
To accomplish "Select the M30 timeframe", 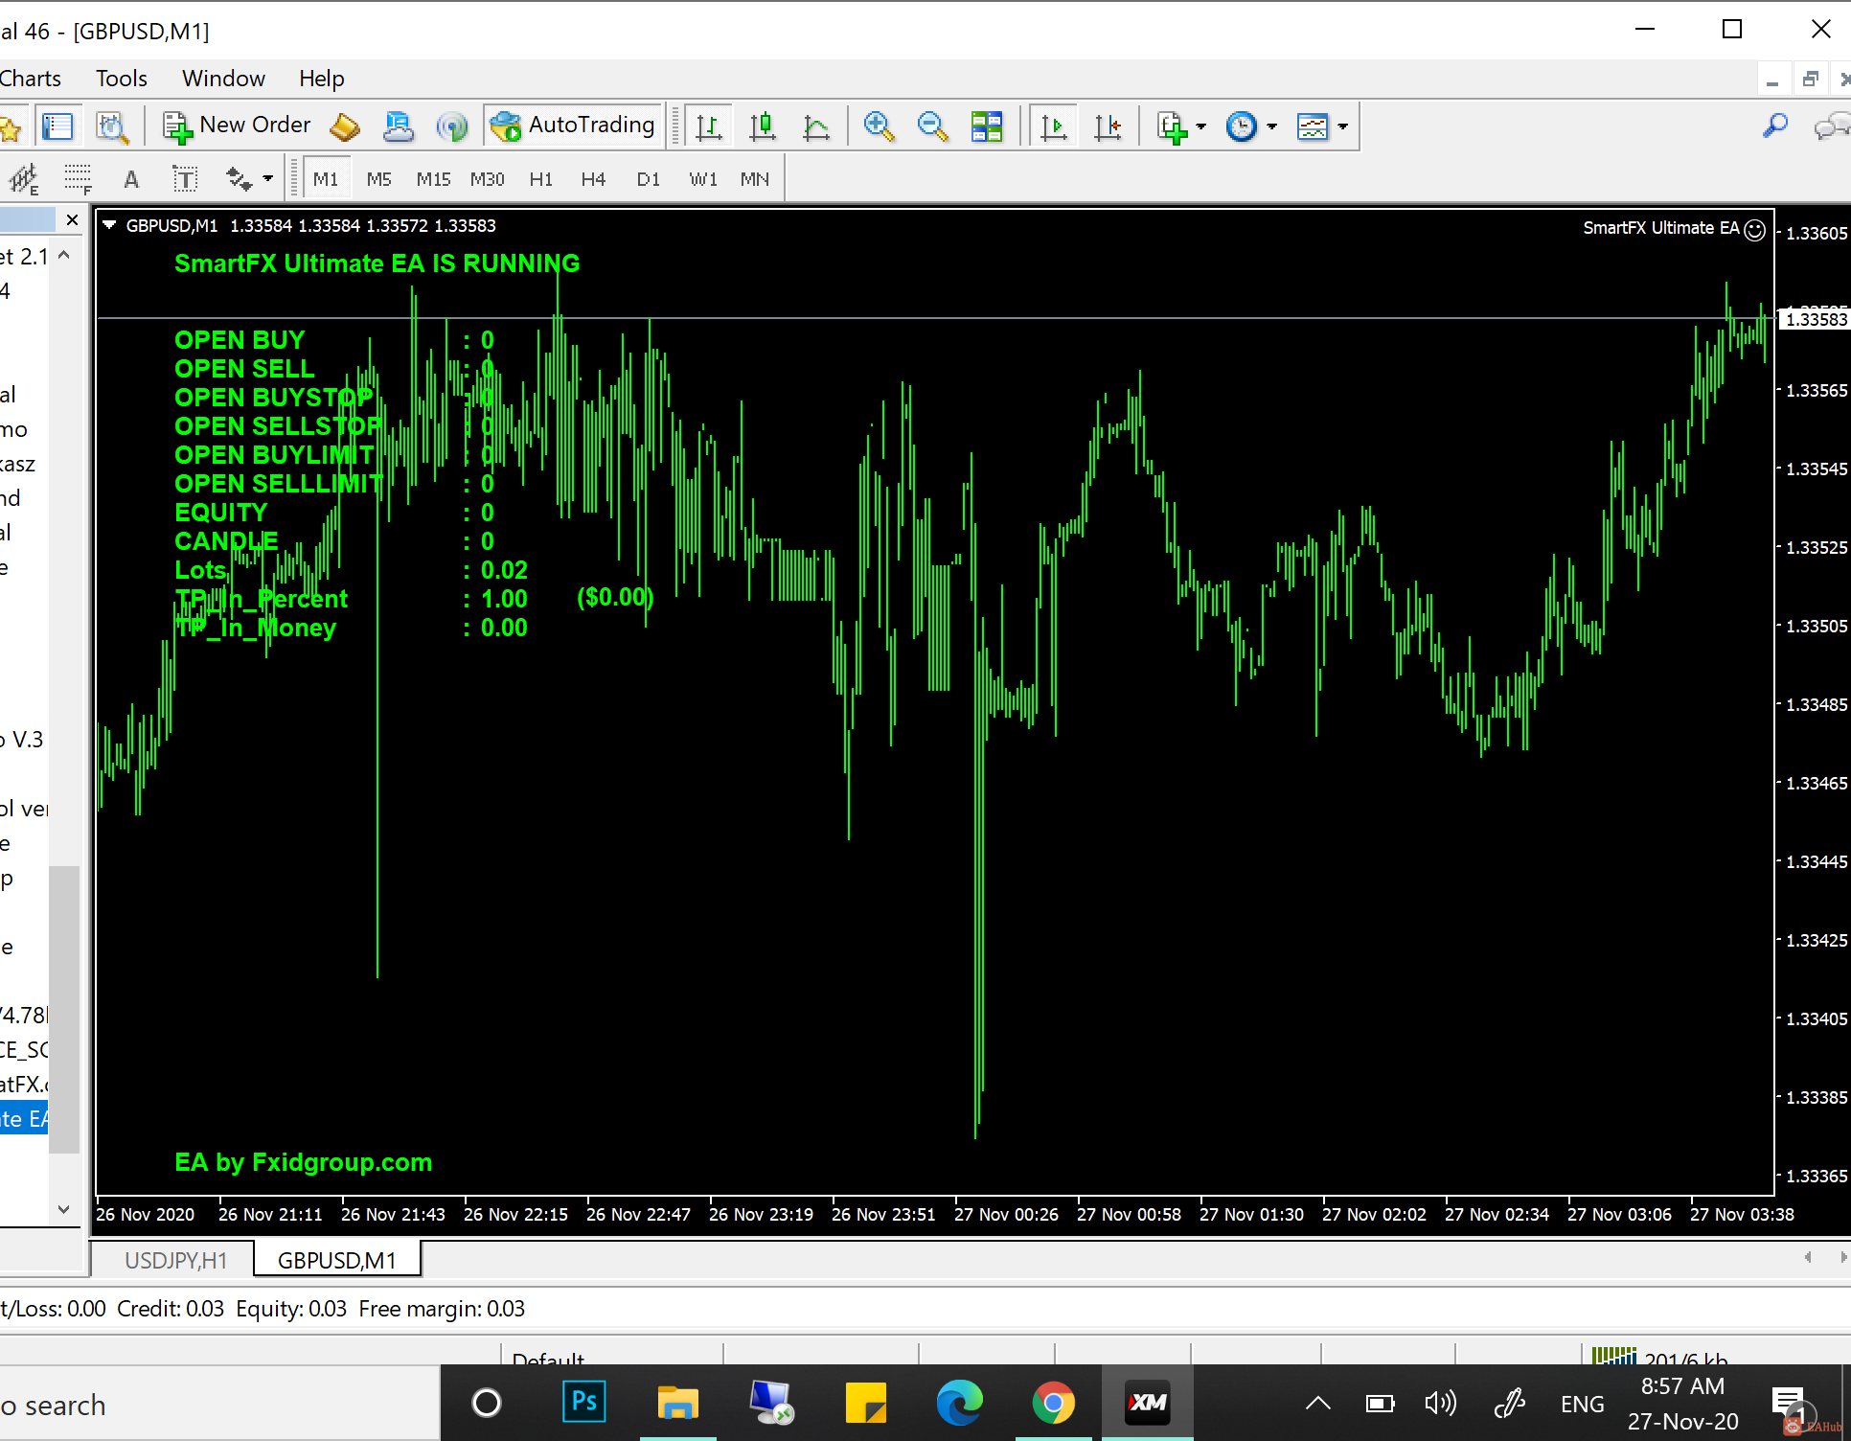I will 487,179.
